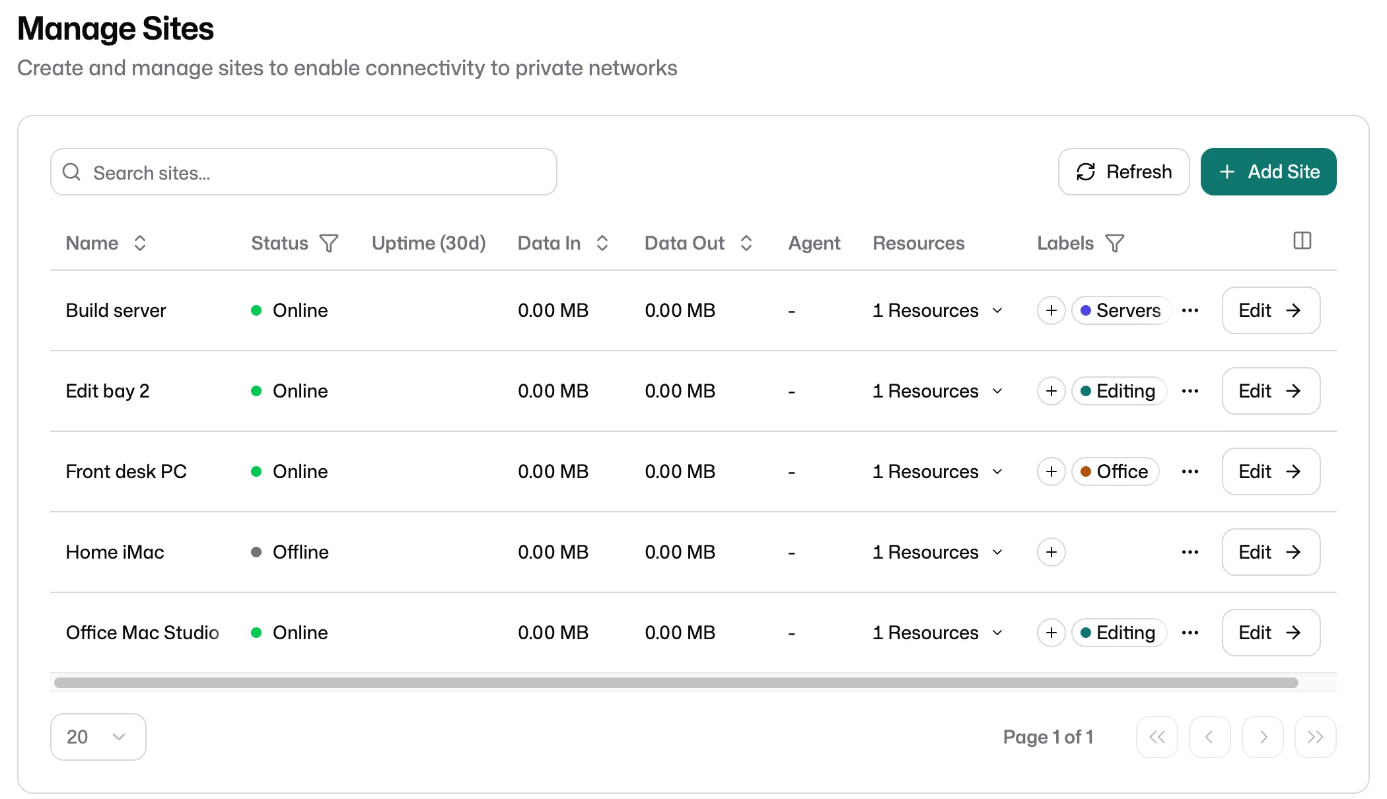Image resolution: width=1387 pixels, height=799 pixels.
Task: Expand Office Mac Studio resources dropdown
Action: tap(938, 633)
